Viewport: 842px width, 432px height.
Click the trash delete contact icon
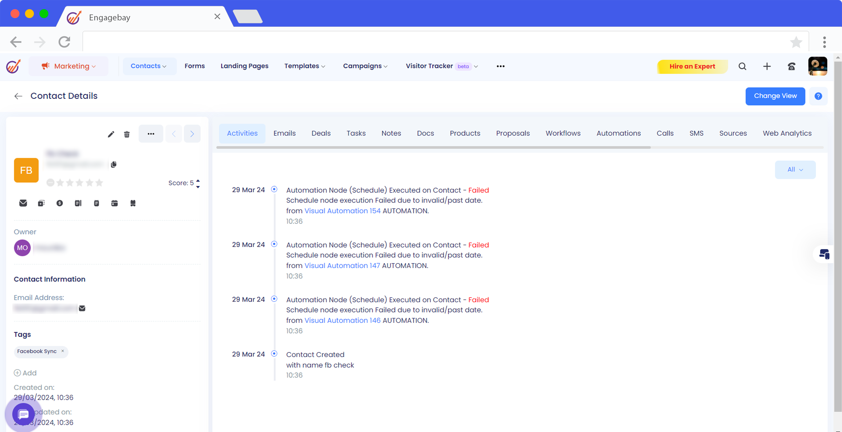[x=127, y=134]
